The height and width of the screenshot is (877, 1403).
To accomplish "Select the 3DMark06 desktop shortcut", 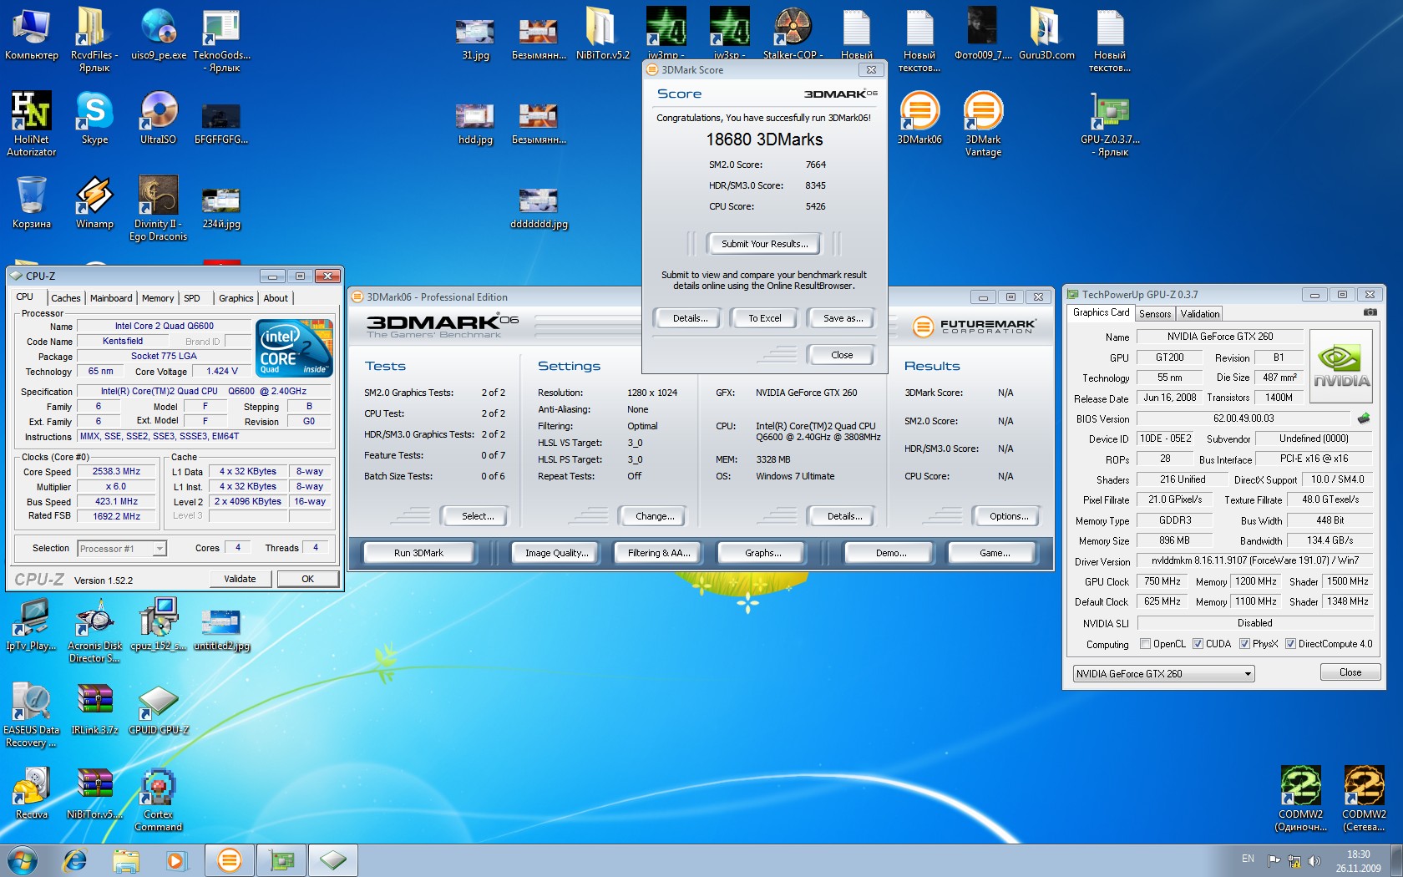I will (x=919, y=119).
